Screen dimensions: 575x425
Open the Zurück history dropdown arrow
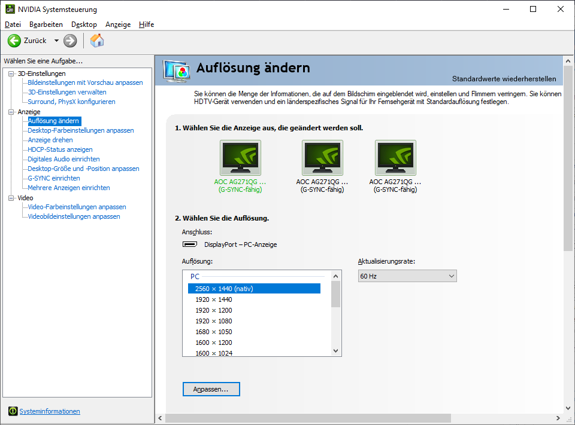coord(56,41)
